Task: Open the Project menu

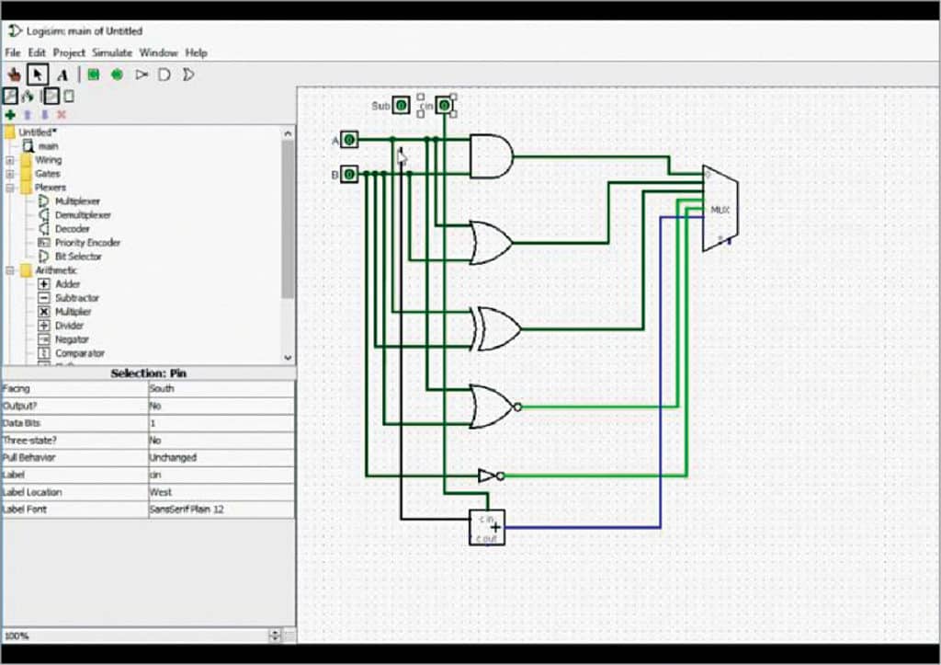Action: coord(68,52)
